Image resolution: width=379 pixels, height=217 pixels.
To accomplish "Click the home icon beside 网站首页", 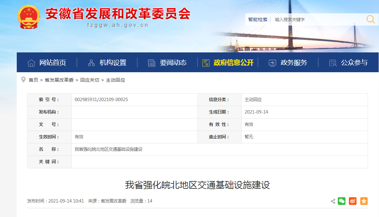I will point(31,63).
